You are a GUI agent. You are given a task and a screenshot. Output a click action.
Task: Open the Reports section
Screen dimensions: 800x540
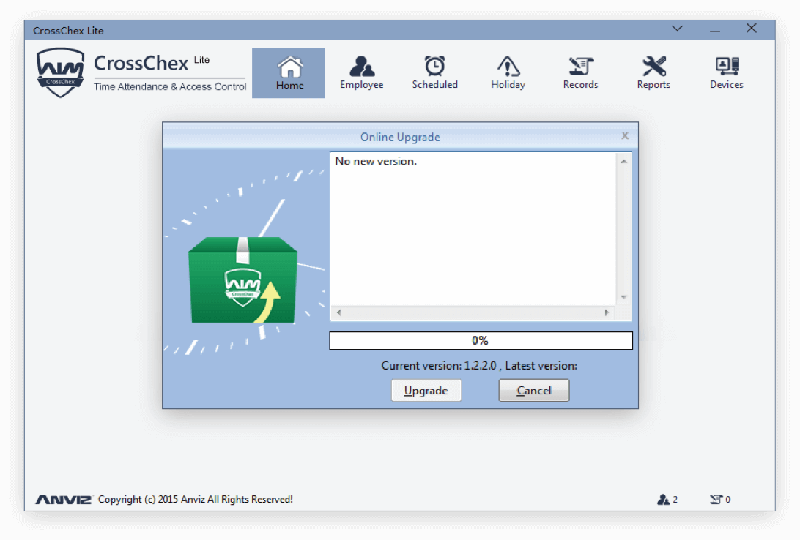pos(653,71)
